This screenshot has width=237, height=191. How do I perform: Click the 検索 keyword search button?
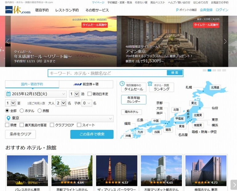point(175,73)
